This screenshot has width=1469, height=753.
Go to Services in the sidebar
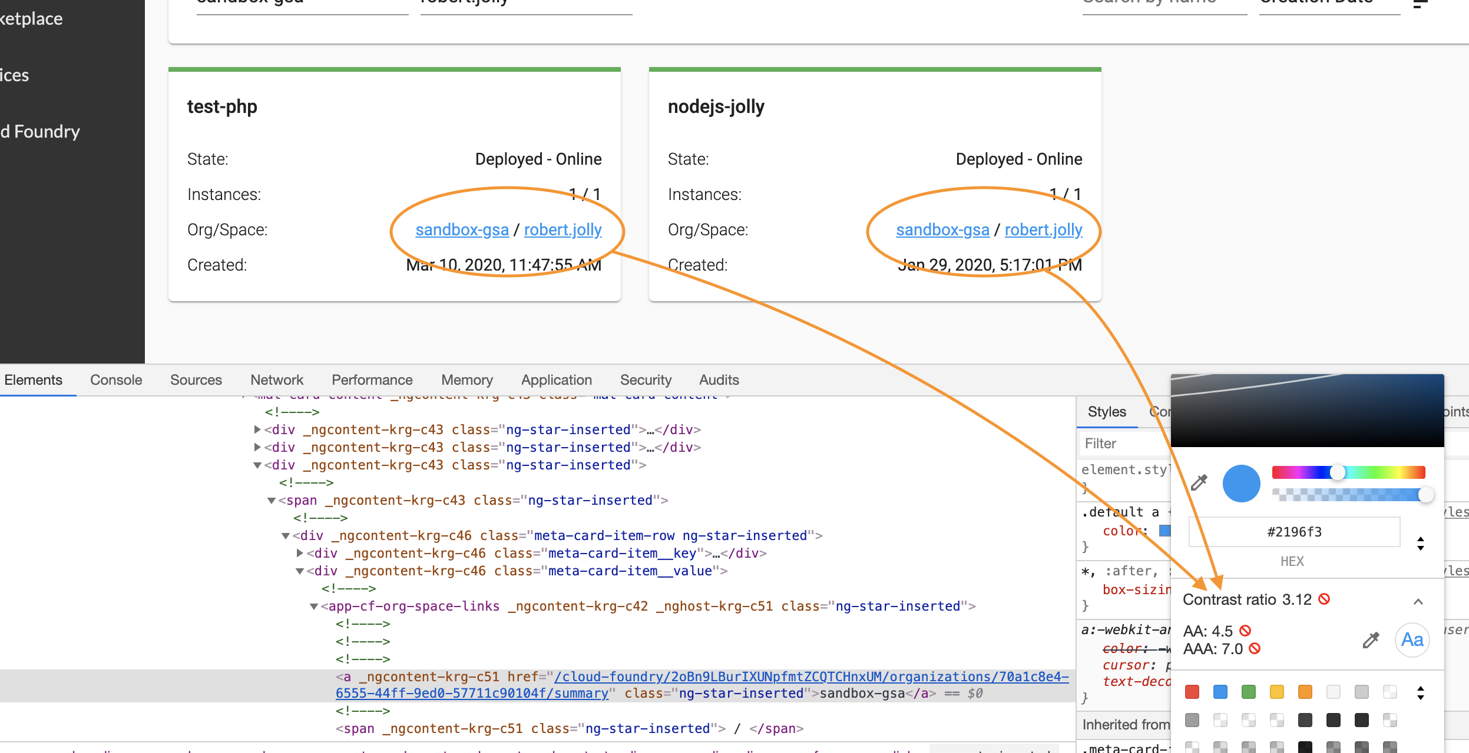[15, 75]
